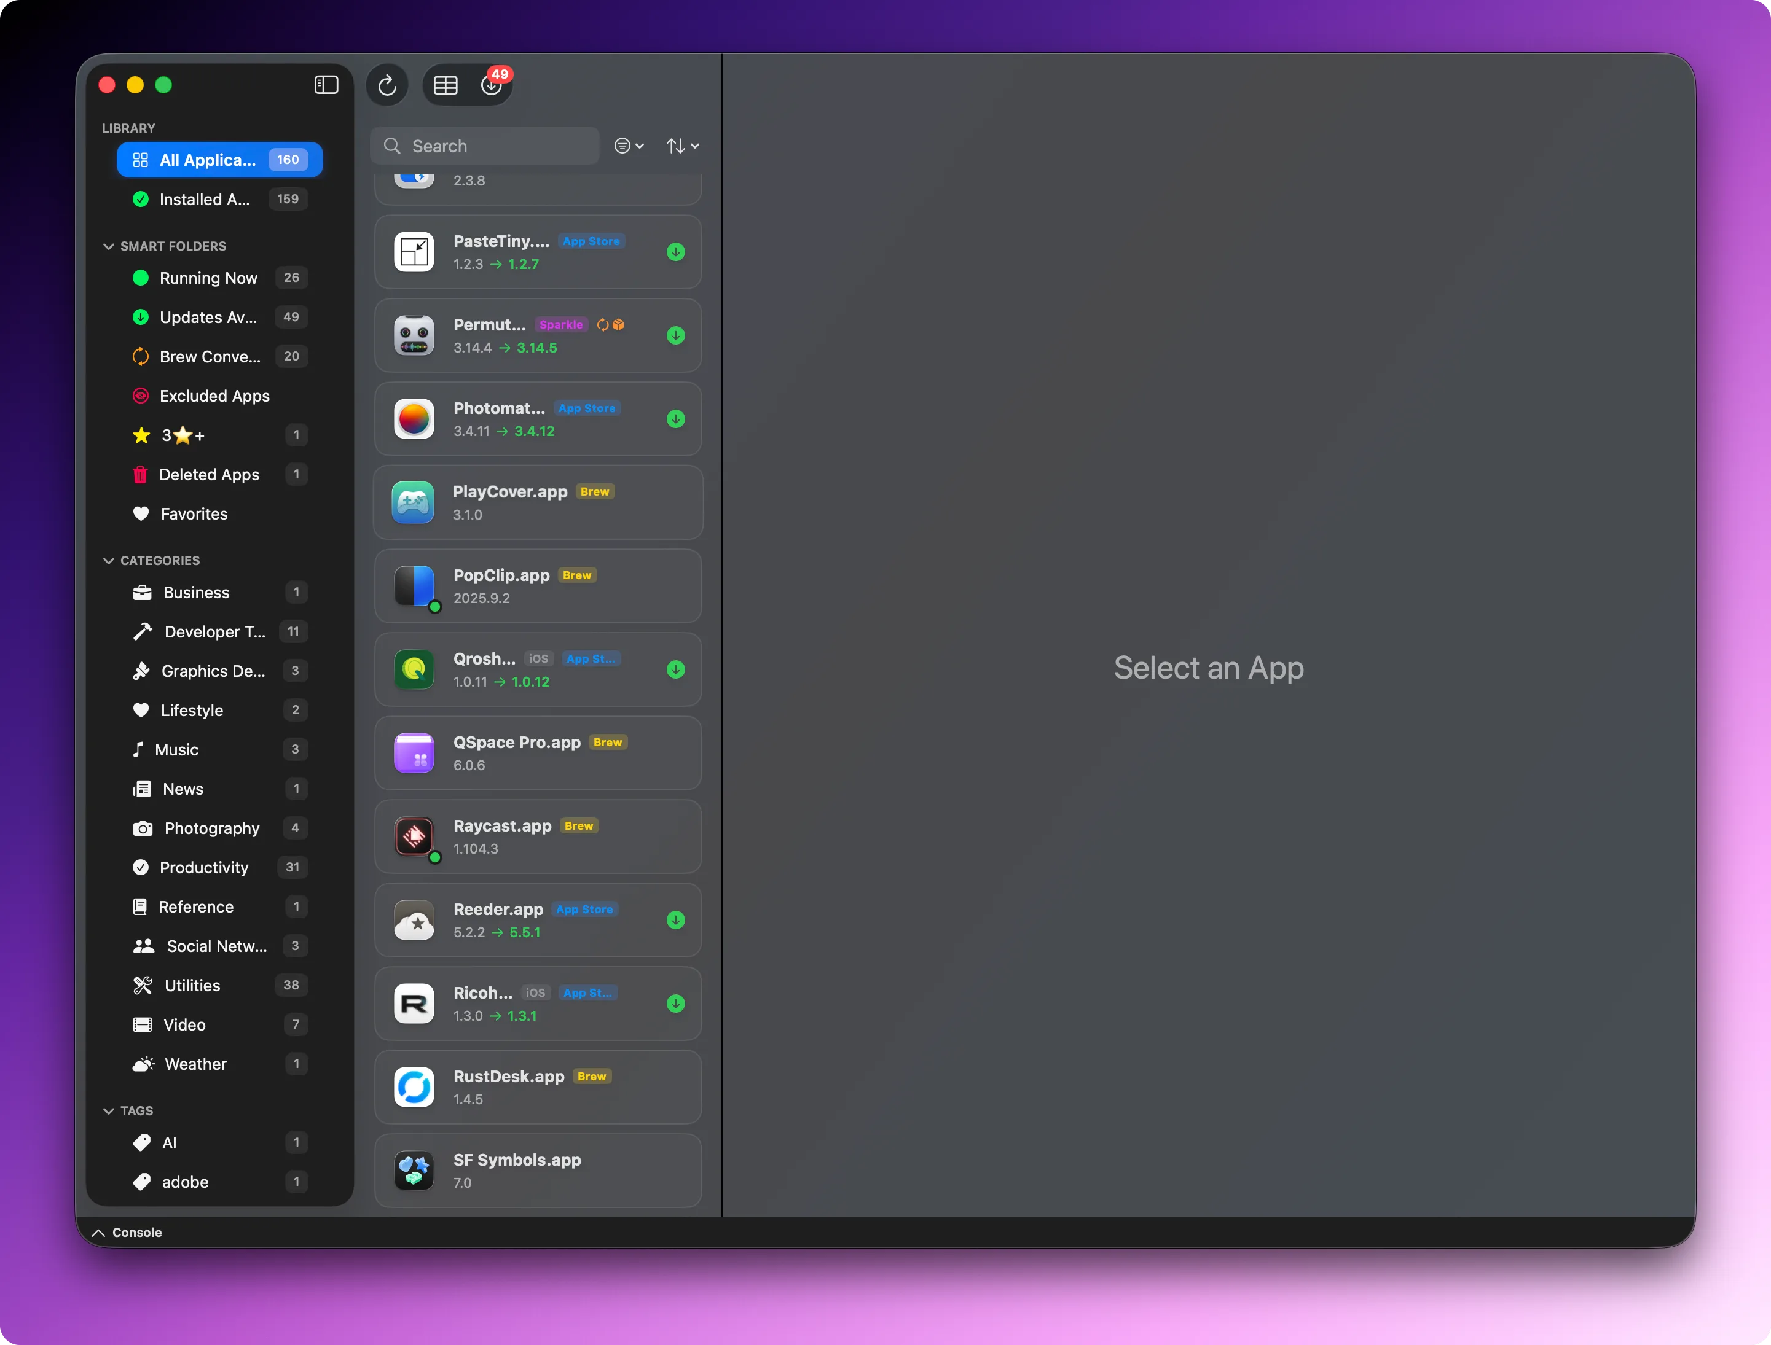Click the Brew badge on PlayCover.app
Image resolution: width=1771 pixels, height=1345 pixels.
[x=595, y=491]
